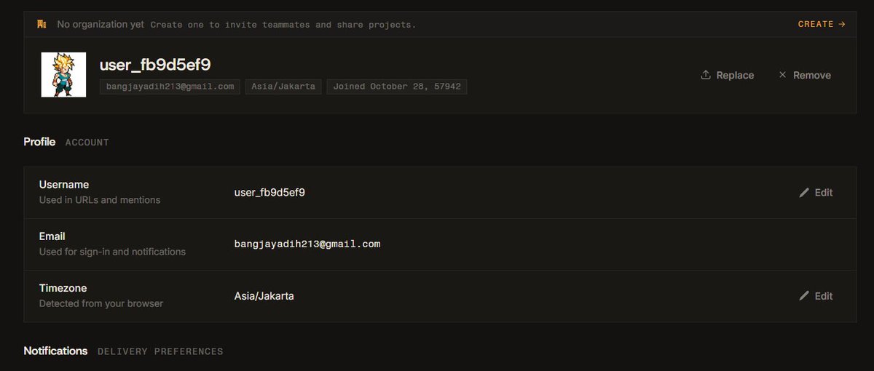Click the upload icon beside Replace
Image resolution: width=874 pixels, height=371 pixels.
tap(705, 75)
